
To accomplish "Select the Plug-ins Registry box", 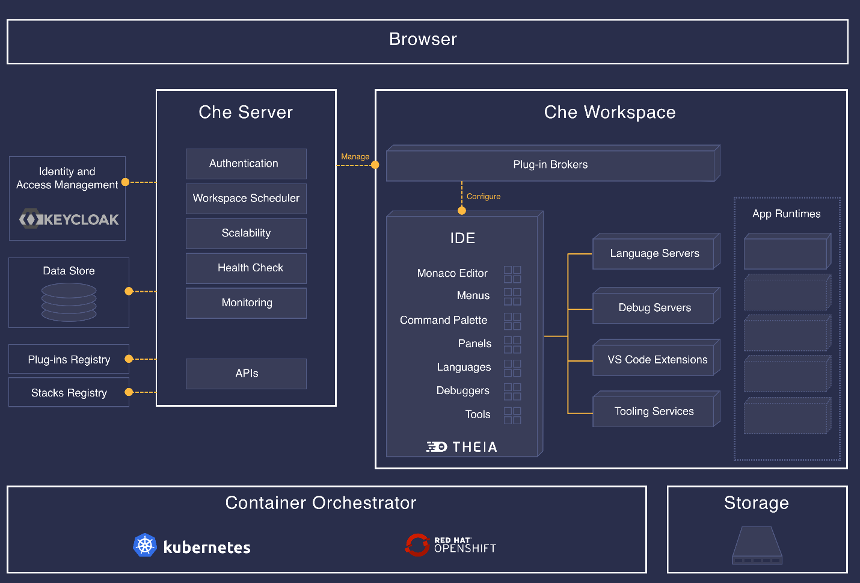I will click(x=69, y=360).
